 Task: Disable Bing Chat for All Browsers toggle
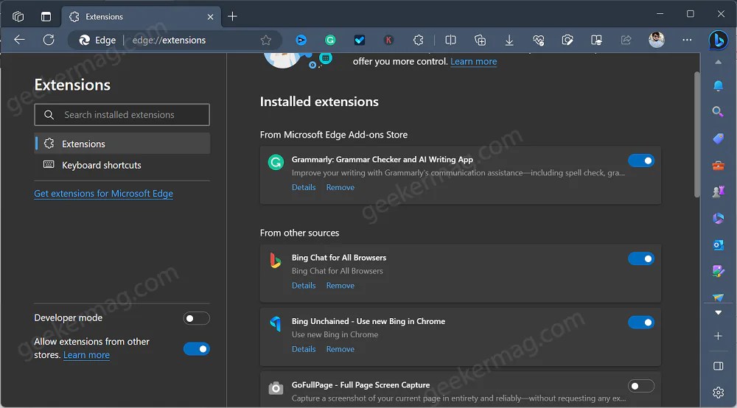[641, 258]
